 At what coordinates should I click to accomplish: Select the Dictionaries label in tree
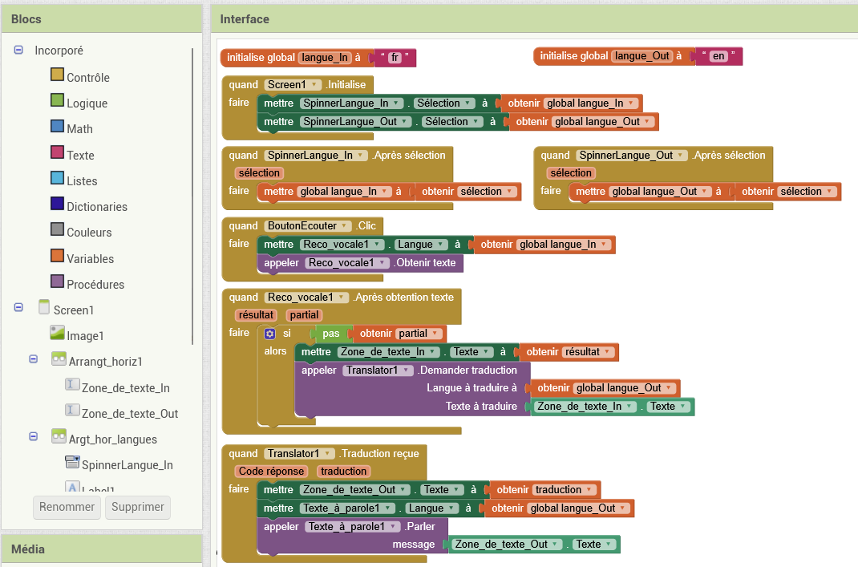coord(96,207)
